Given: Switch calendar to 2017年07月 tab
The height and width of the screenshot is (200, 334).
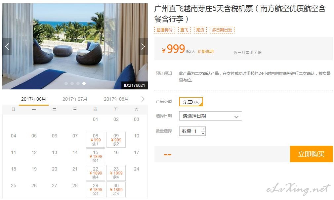Looking at the screenshot, I should 75,99.
